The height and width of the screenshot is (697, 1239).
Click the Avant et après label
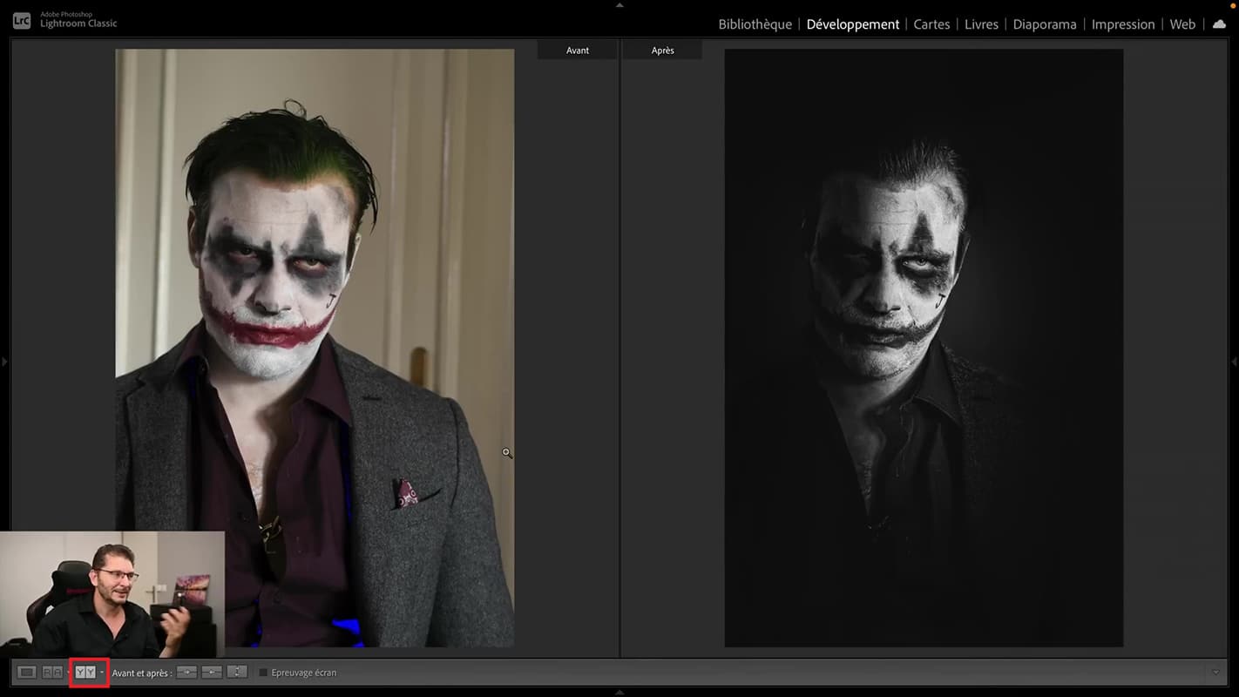[x=141, y=673]
